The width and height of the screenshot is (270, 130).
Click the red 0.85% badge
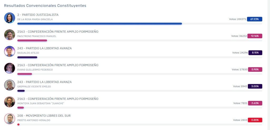255,120
